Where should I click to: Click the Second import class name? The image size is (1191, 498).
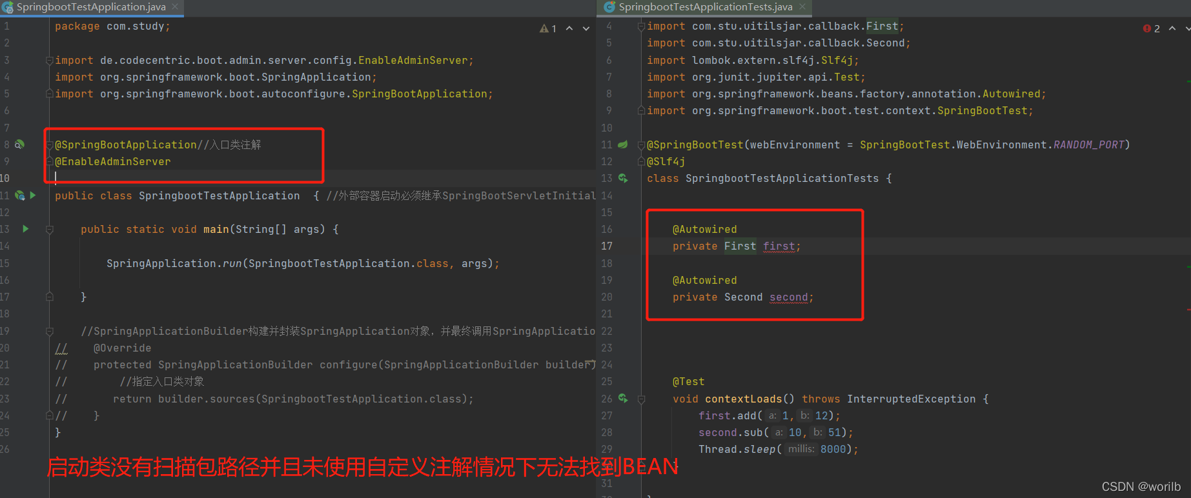point(886,43)
